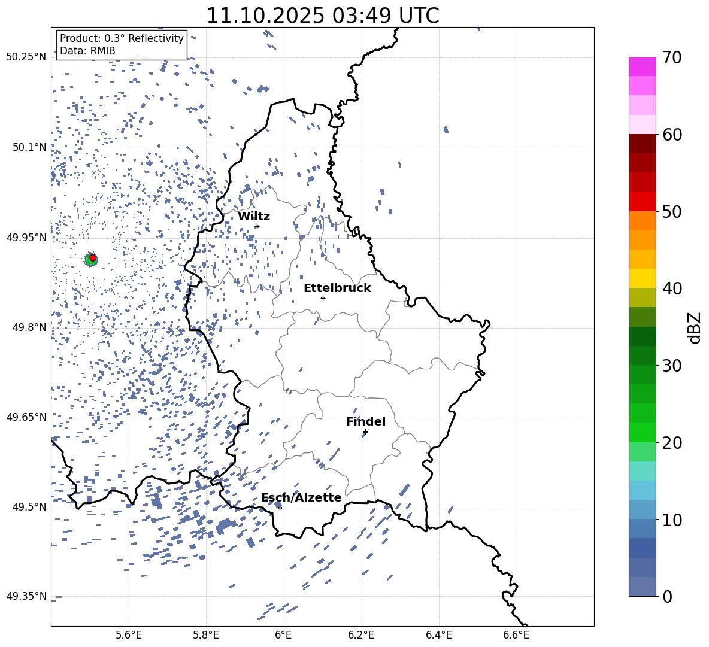Click the Product: 0.3° Reflectivity text
The width and height of the screenshot is (709, 647).
tap(122, 38)
